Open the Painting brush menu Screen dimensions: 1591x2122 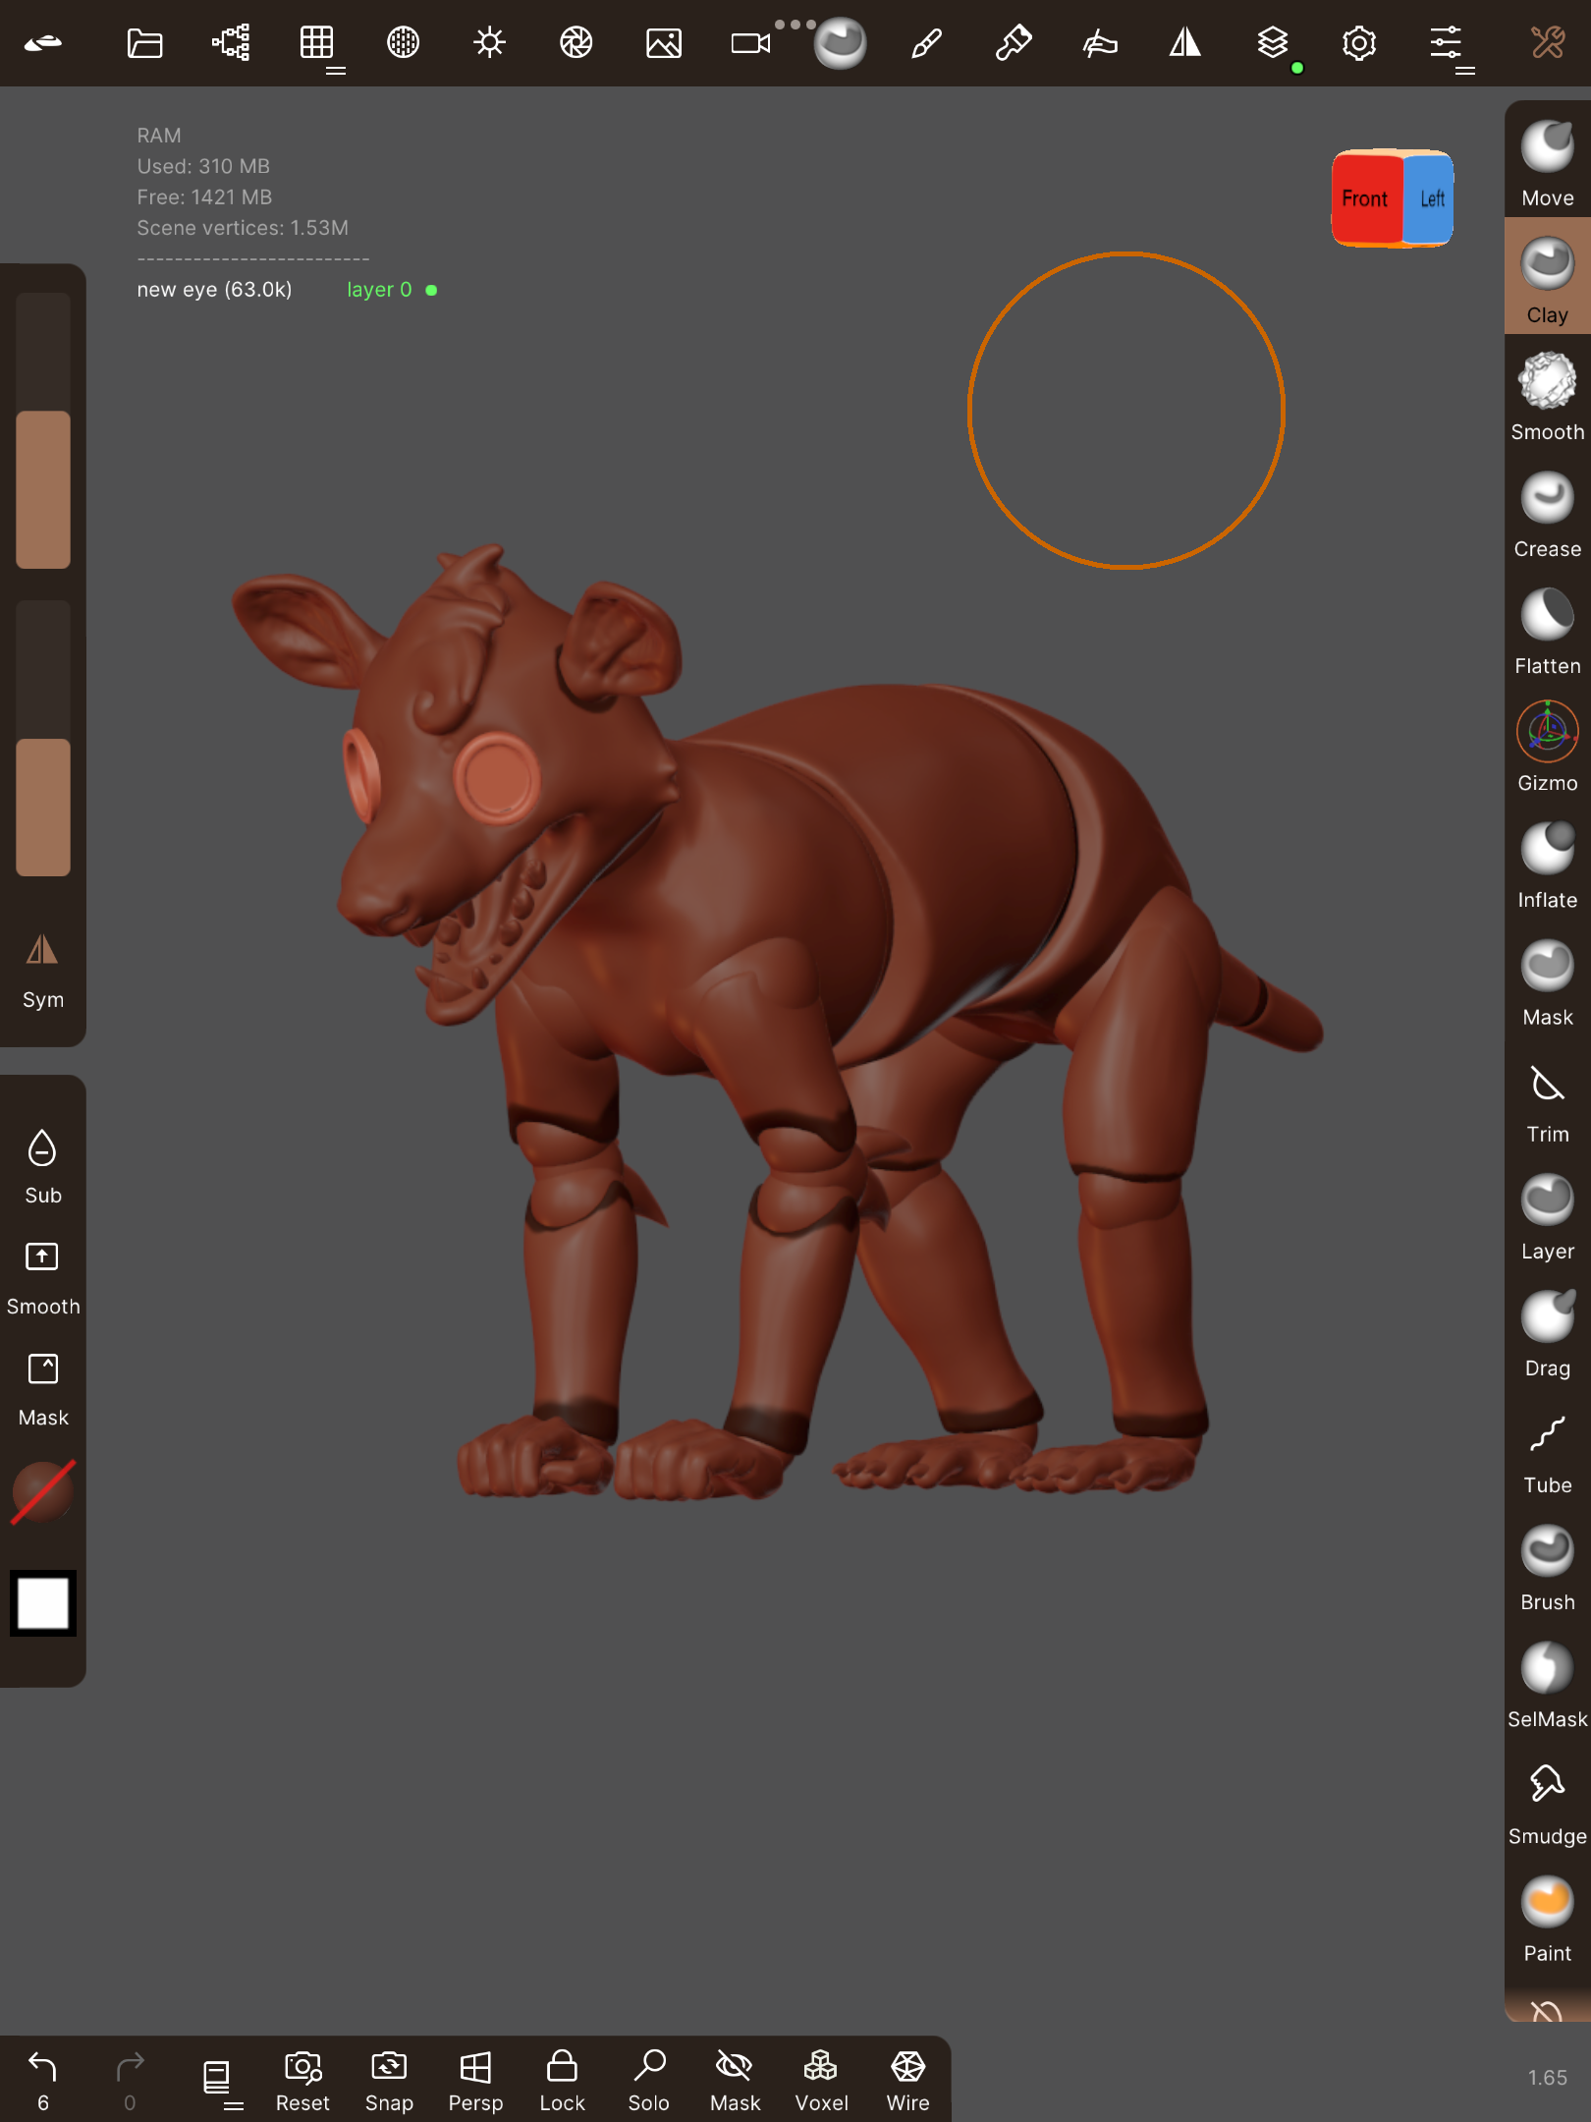(1013, 43)
